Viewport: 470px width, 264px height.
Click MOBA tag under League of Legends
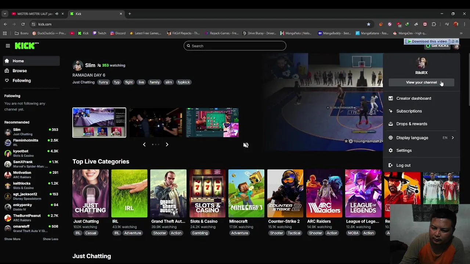click(353, 233)
